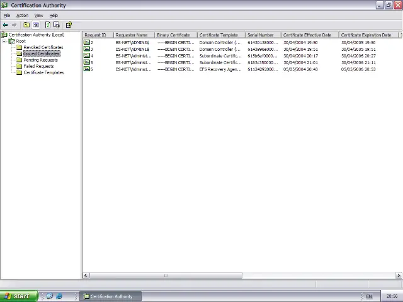Screen dimensions: 403x302
Task: Click the horizontal scrollbar thumb
Action: click(x=166, y=276)
